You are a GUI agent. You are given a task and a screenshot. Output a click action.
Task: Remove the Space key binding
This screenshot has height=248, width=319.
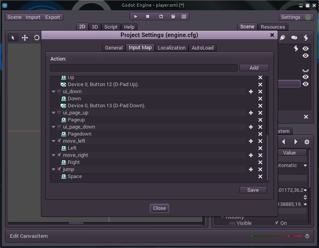tap(260, 176)
